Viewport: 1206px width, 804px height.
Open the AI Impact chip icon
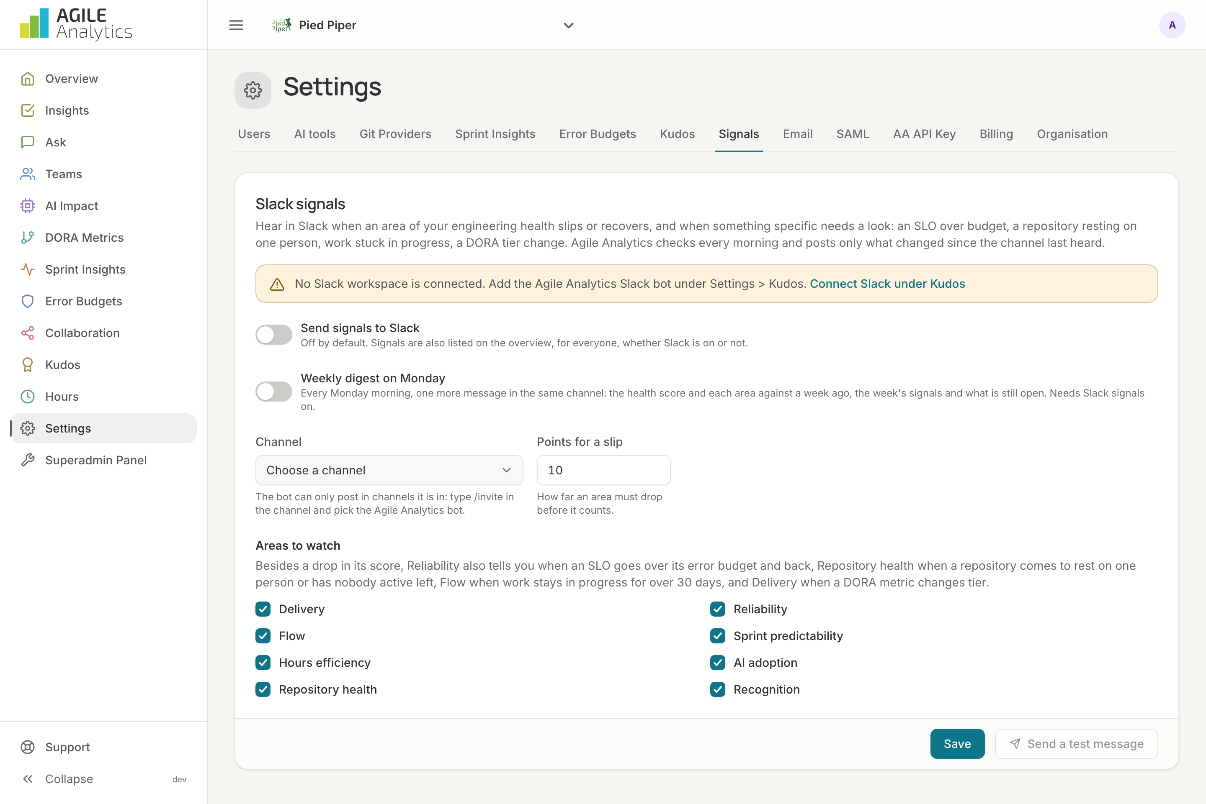(28, 206)
